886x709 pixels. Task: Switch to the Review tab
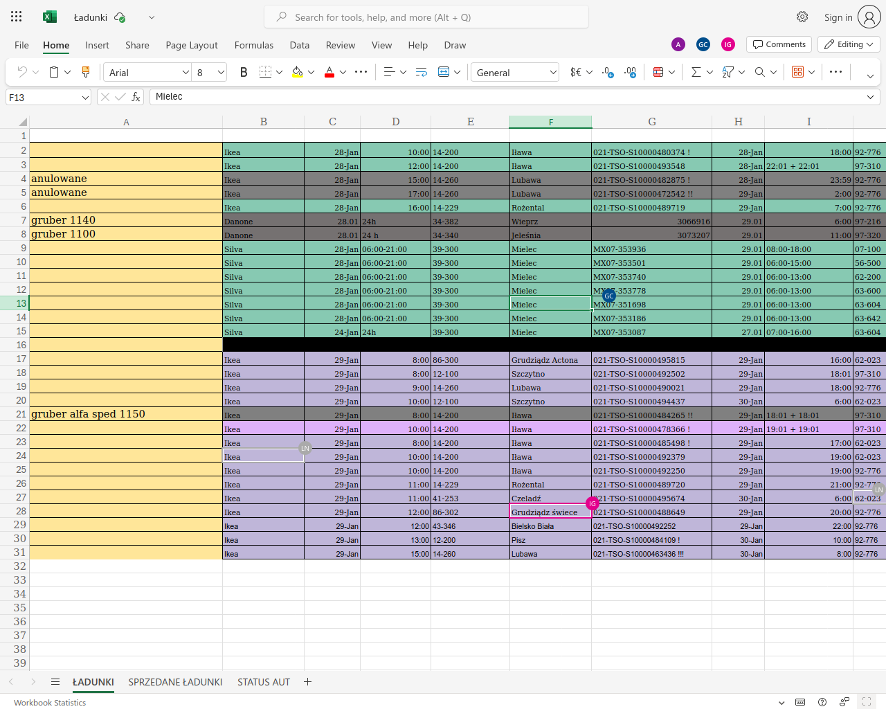click(341, 45)
